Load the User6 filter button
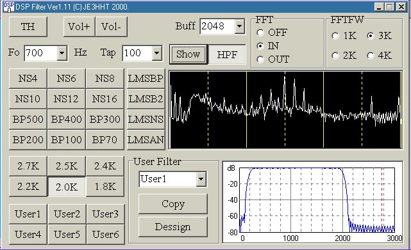The width and height of the screenshot is (411, 250). (x=105, y=234)
